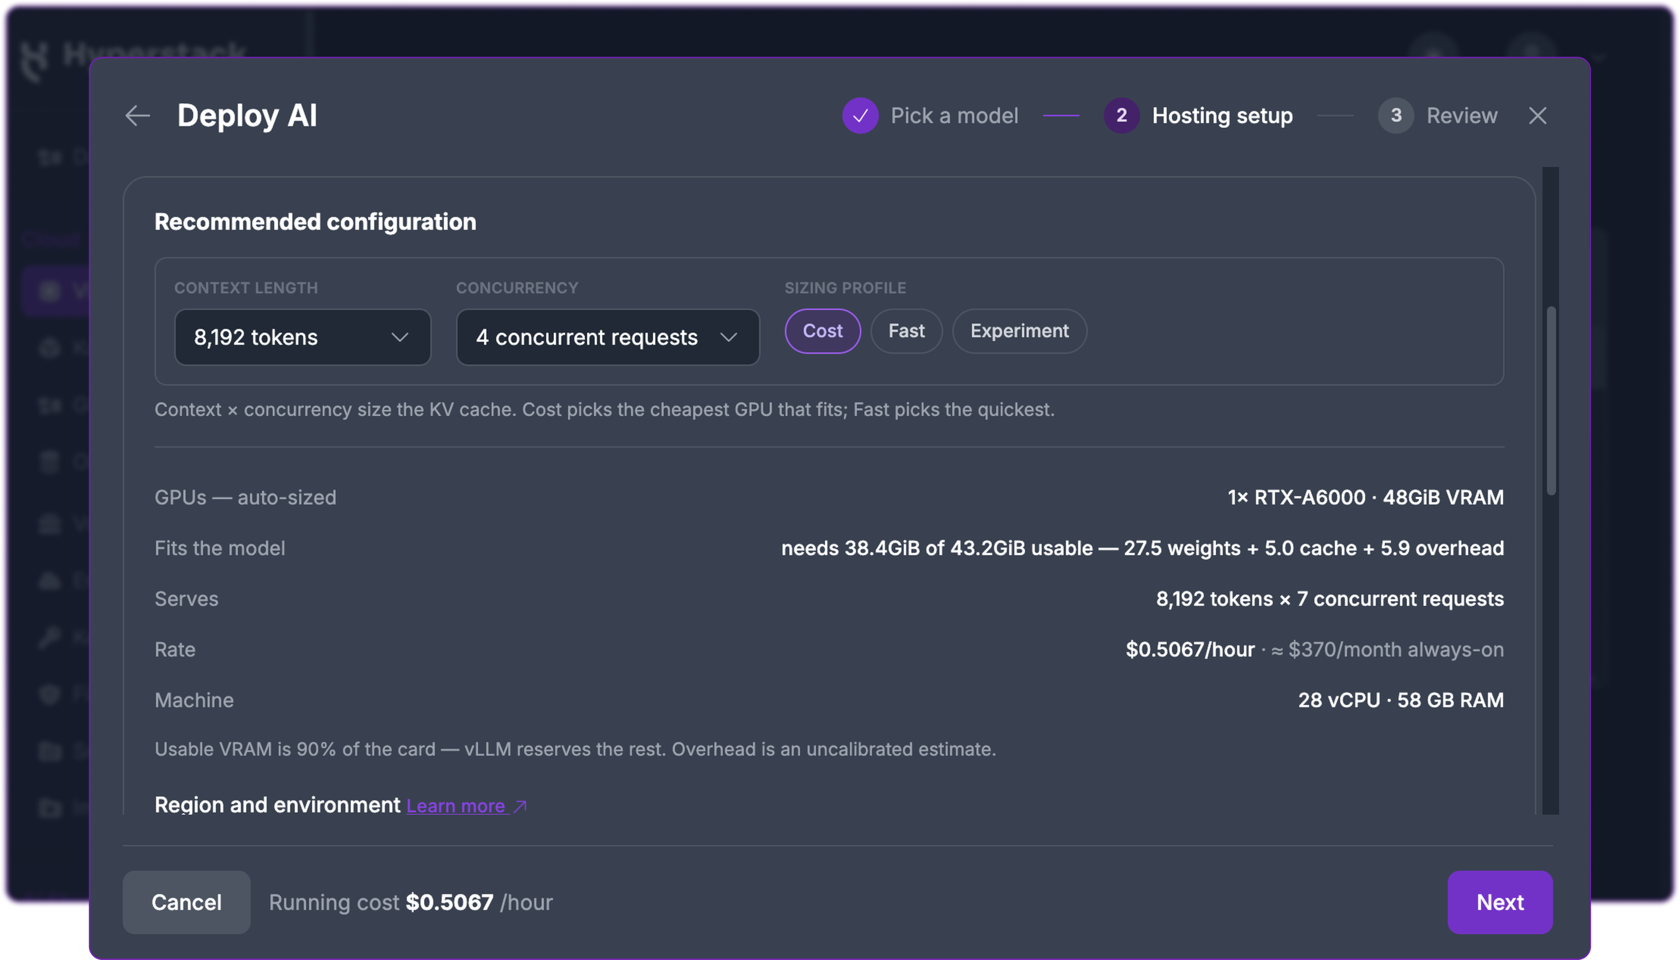Follow the Learn more link
This screenshot has height=960, width=1680.
coord(456,806)
